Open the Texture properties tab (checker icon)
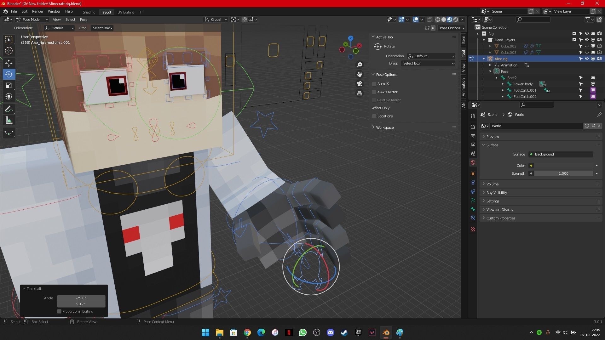Viewport: 605px width, 340px height. pos(473,229)
